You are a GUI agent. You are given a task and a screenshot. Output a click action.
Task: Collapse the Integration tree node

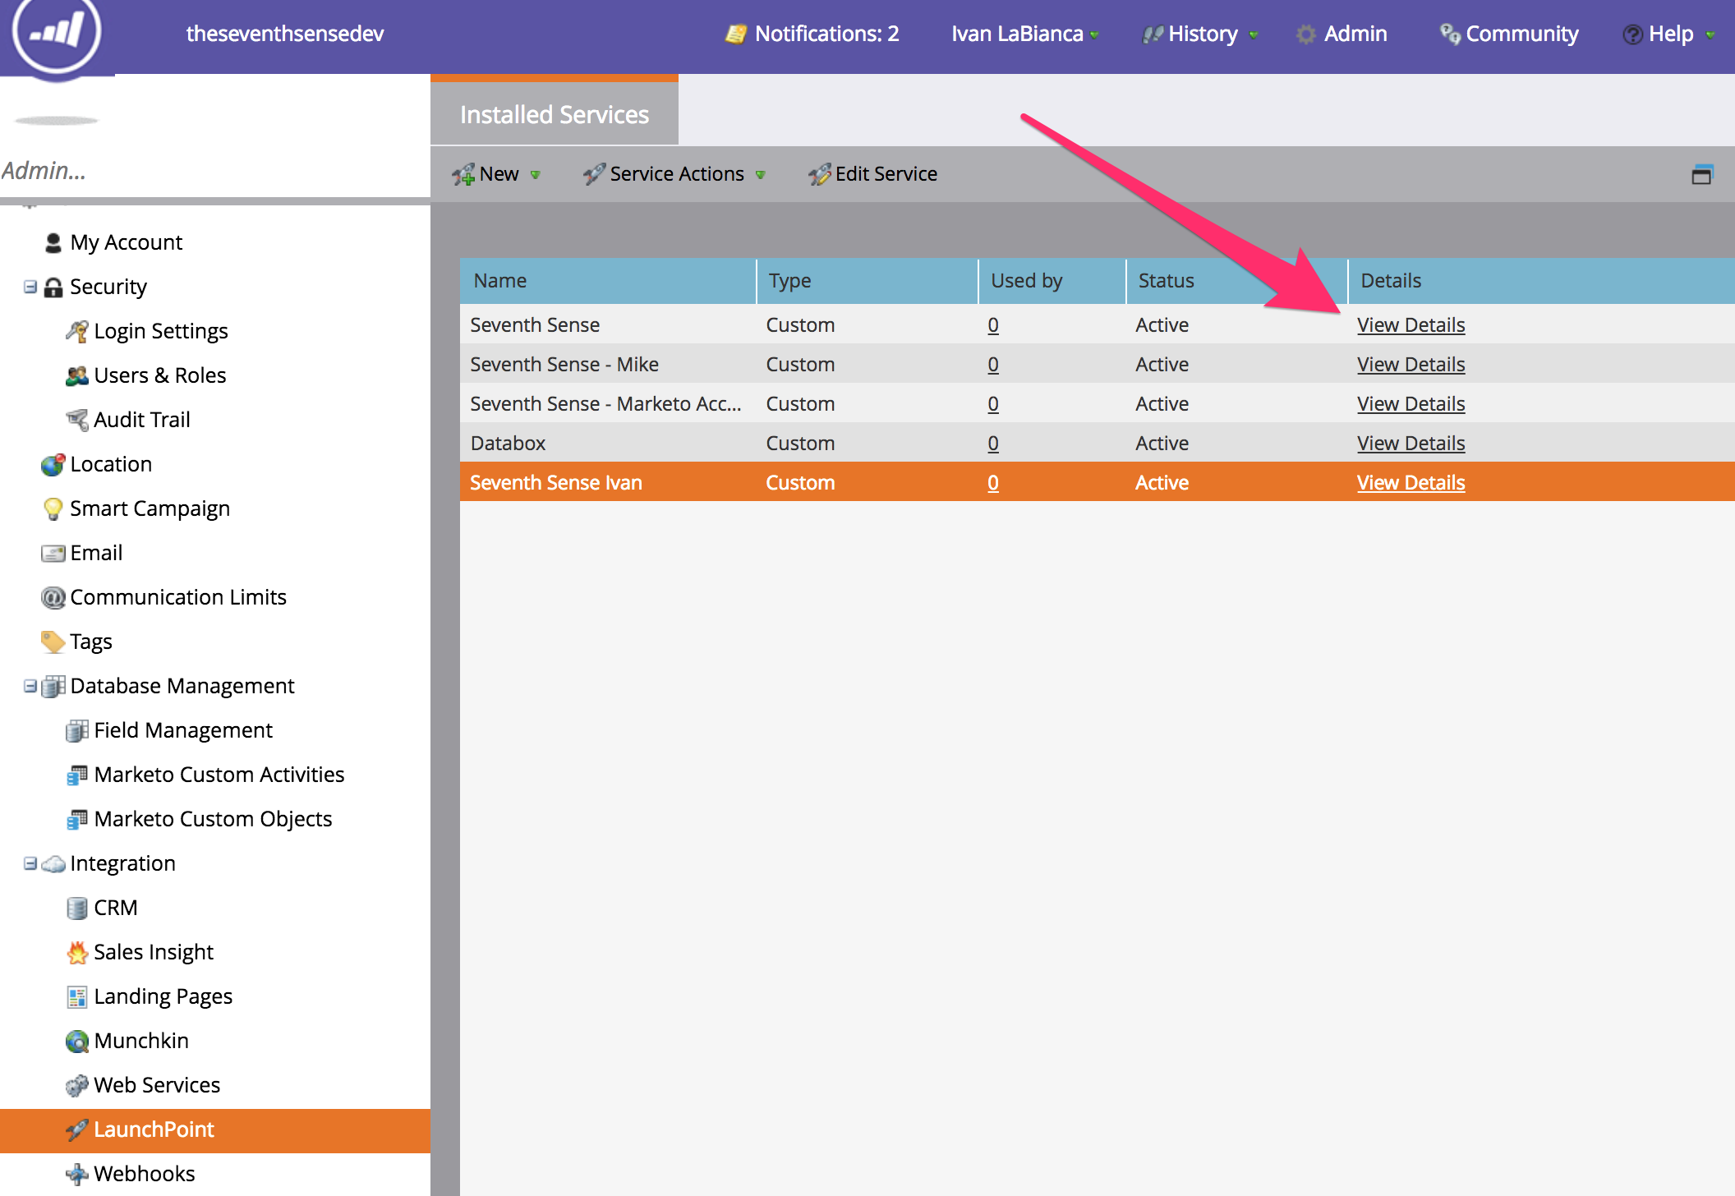pyautogui.click(x=30, y=863)
